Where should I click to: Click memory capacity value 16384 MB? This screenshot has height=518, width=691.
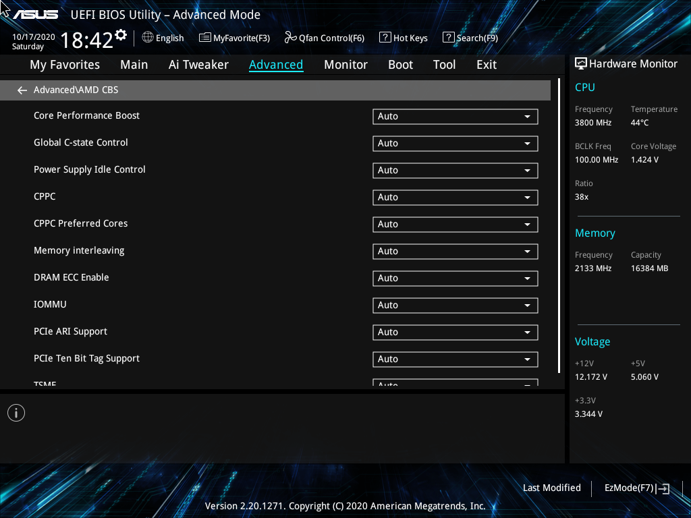(649, 268)
